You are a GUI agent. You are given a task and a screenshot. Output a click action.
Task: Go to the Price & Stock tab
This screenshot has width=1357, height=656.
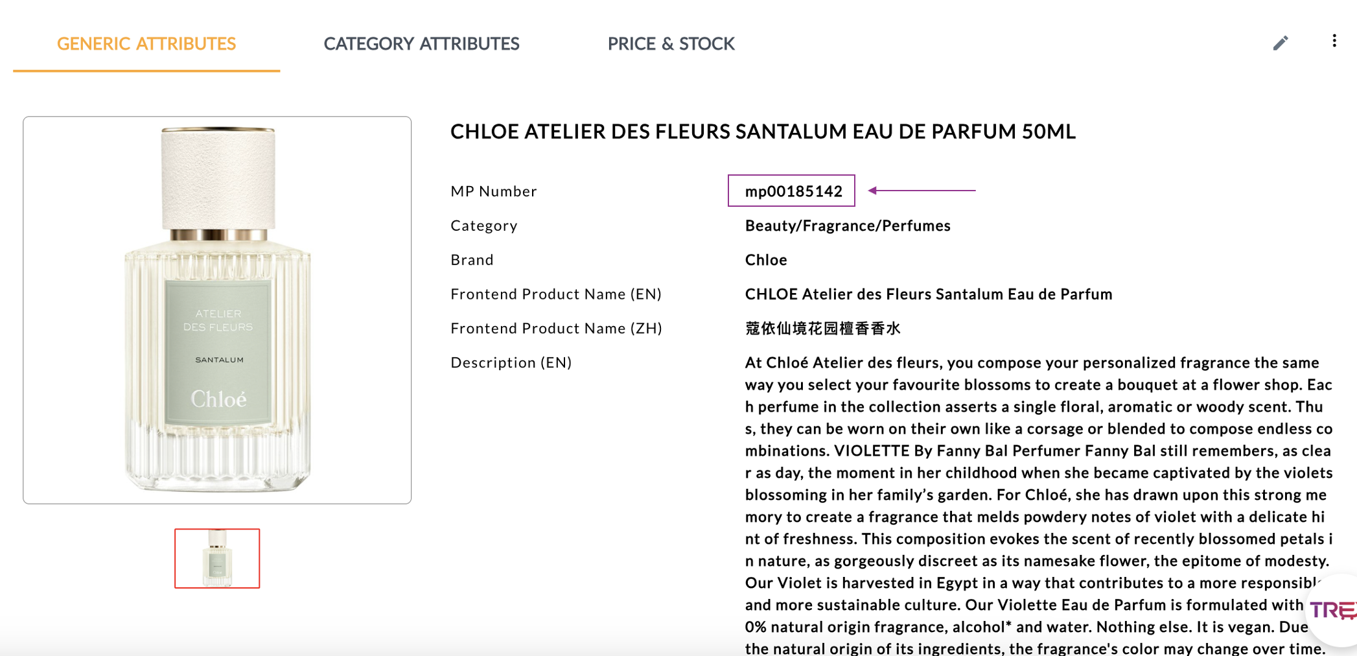point(671,43)
